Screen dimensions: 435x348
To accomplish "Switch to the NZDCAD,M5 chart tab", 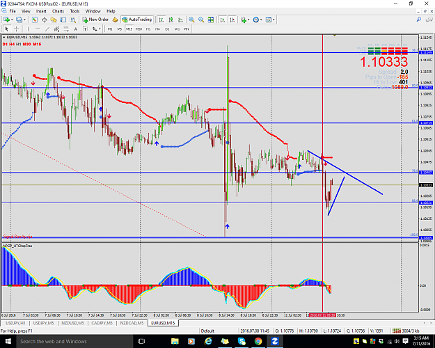I will pyautogui.click(x=132, y=323).
